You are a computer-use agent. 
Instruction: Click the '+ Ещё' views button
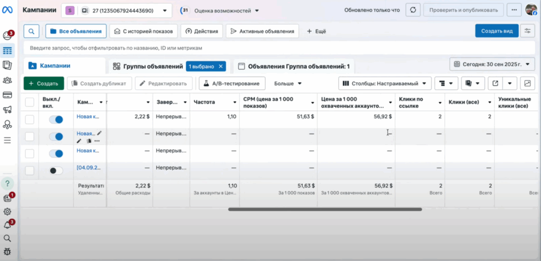tap(316, 31)
